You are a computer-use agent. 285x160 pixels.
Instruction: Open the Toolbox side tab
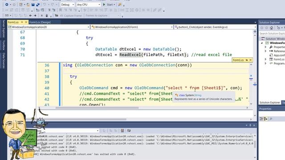tap(4, 45)
